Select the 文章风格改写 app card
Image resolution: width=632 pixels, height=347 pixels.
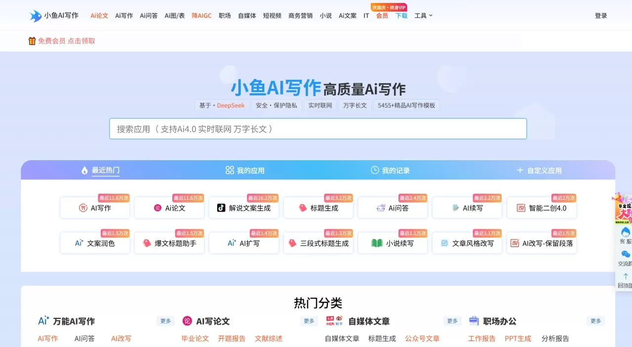(467, 243)
